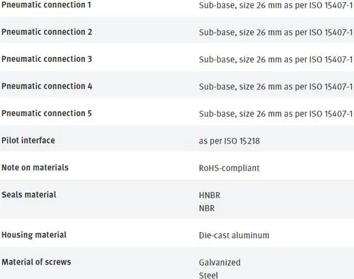Click the 'HNBR' seals material value
Viewport: 354px width, 279px height.
210,195
